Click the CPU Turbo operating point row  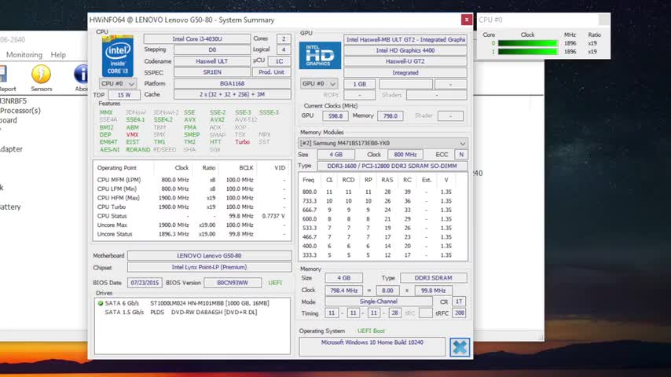pyautogui.click(x=191, y=207)
